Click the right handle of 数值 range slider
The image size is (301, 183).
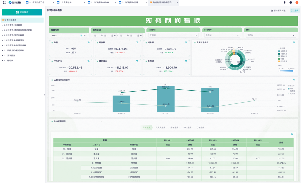(293, 71)
